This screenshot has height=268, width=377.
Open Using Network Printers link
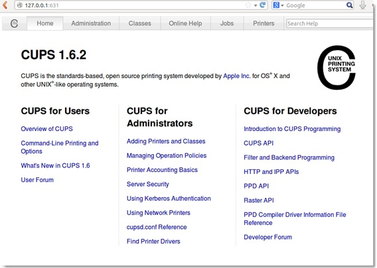159,213
